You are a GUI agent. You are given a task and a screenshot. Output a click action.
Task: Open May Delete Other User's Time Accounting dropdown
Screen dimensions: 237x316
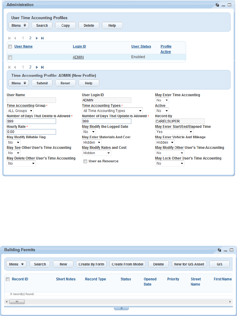click(21, 163)
